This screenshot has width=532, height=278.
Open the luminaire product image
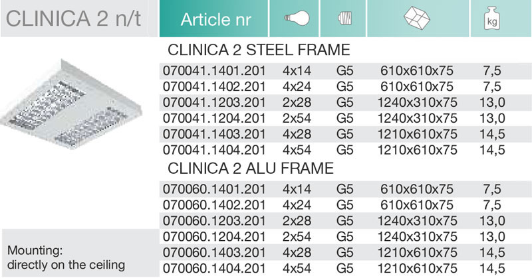tap(71, 104)
